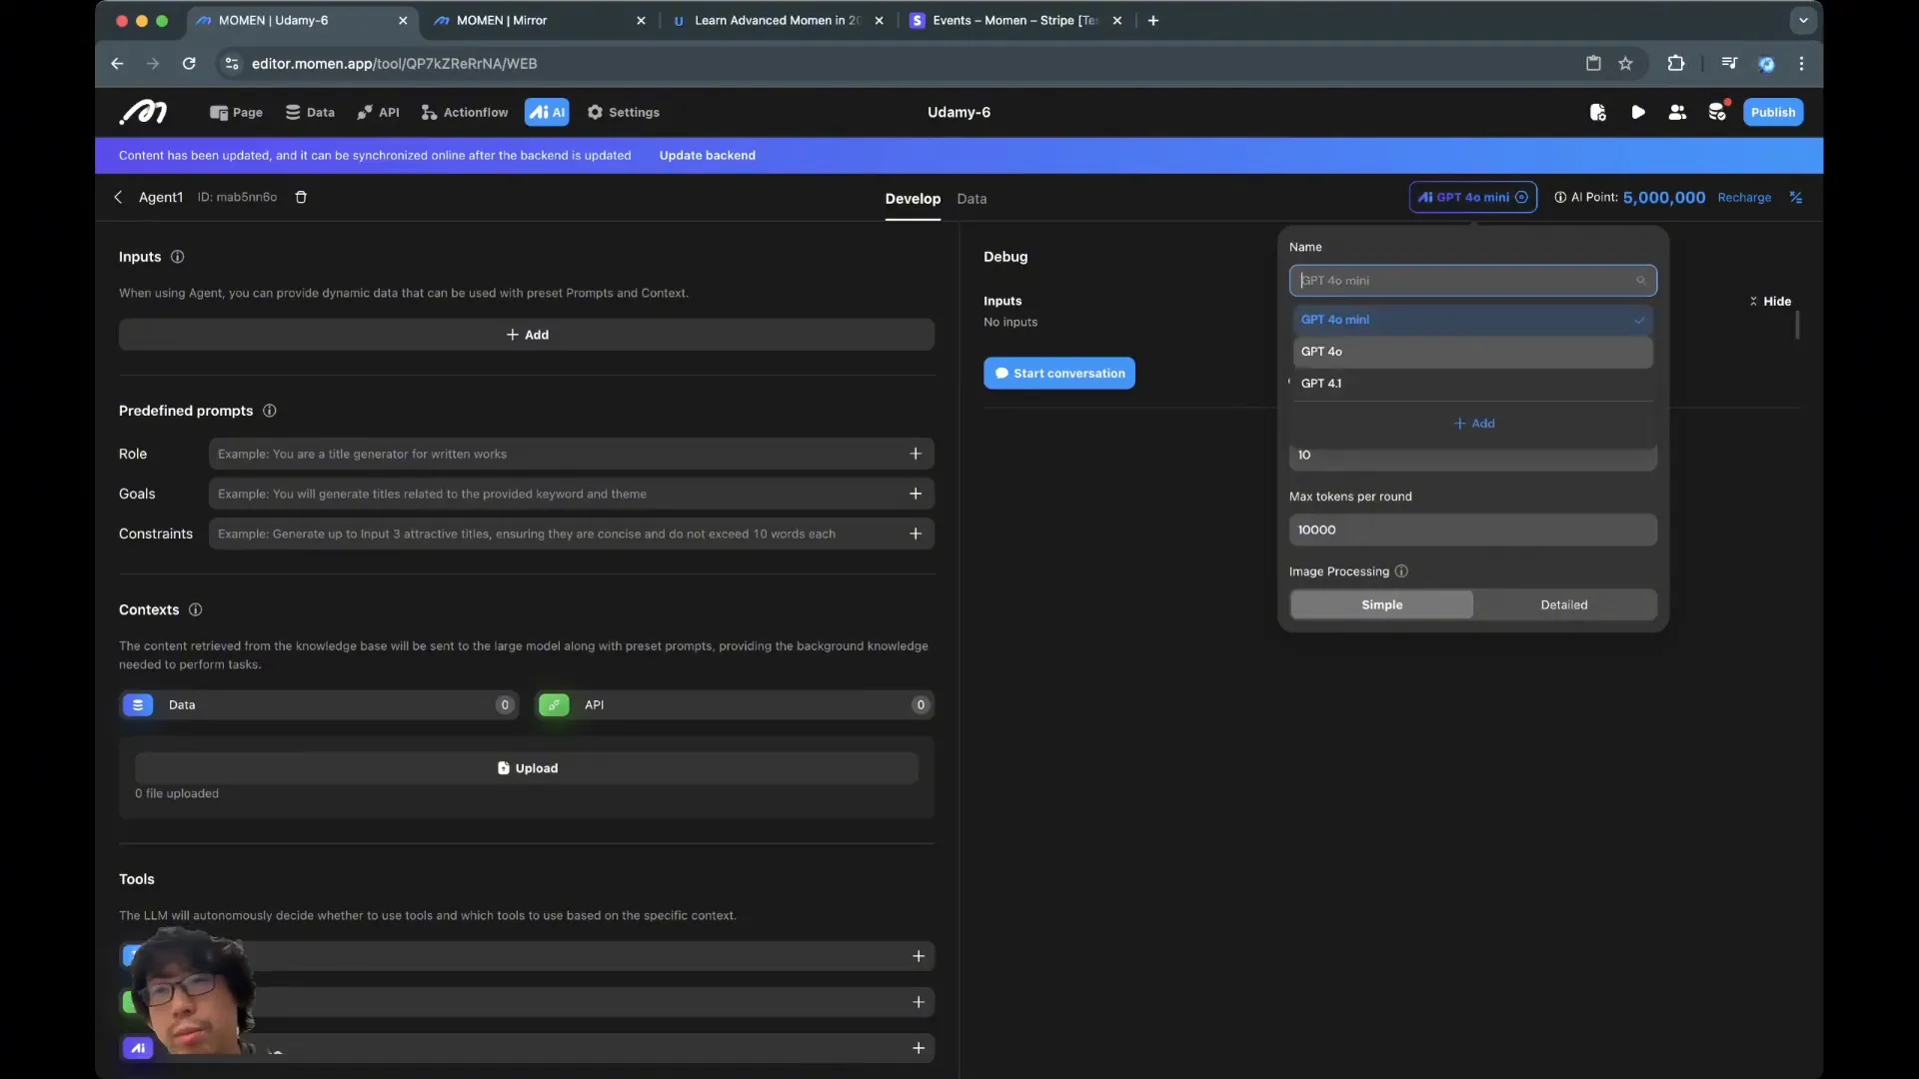Switch to Learn Advanced Momen browser tab
Screen dimensions: 1919x1079
(779, 20)
